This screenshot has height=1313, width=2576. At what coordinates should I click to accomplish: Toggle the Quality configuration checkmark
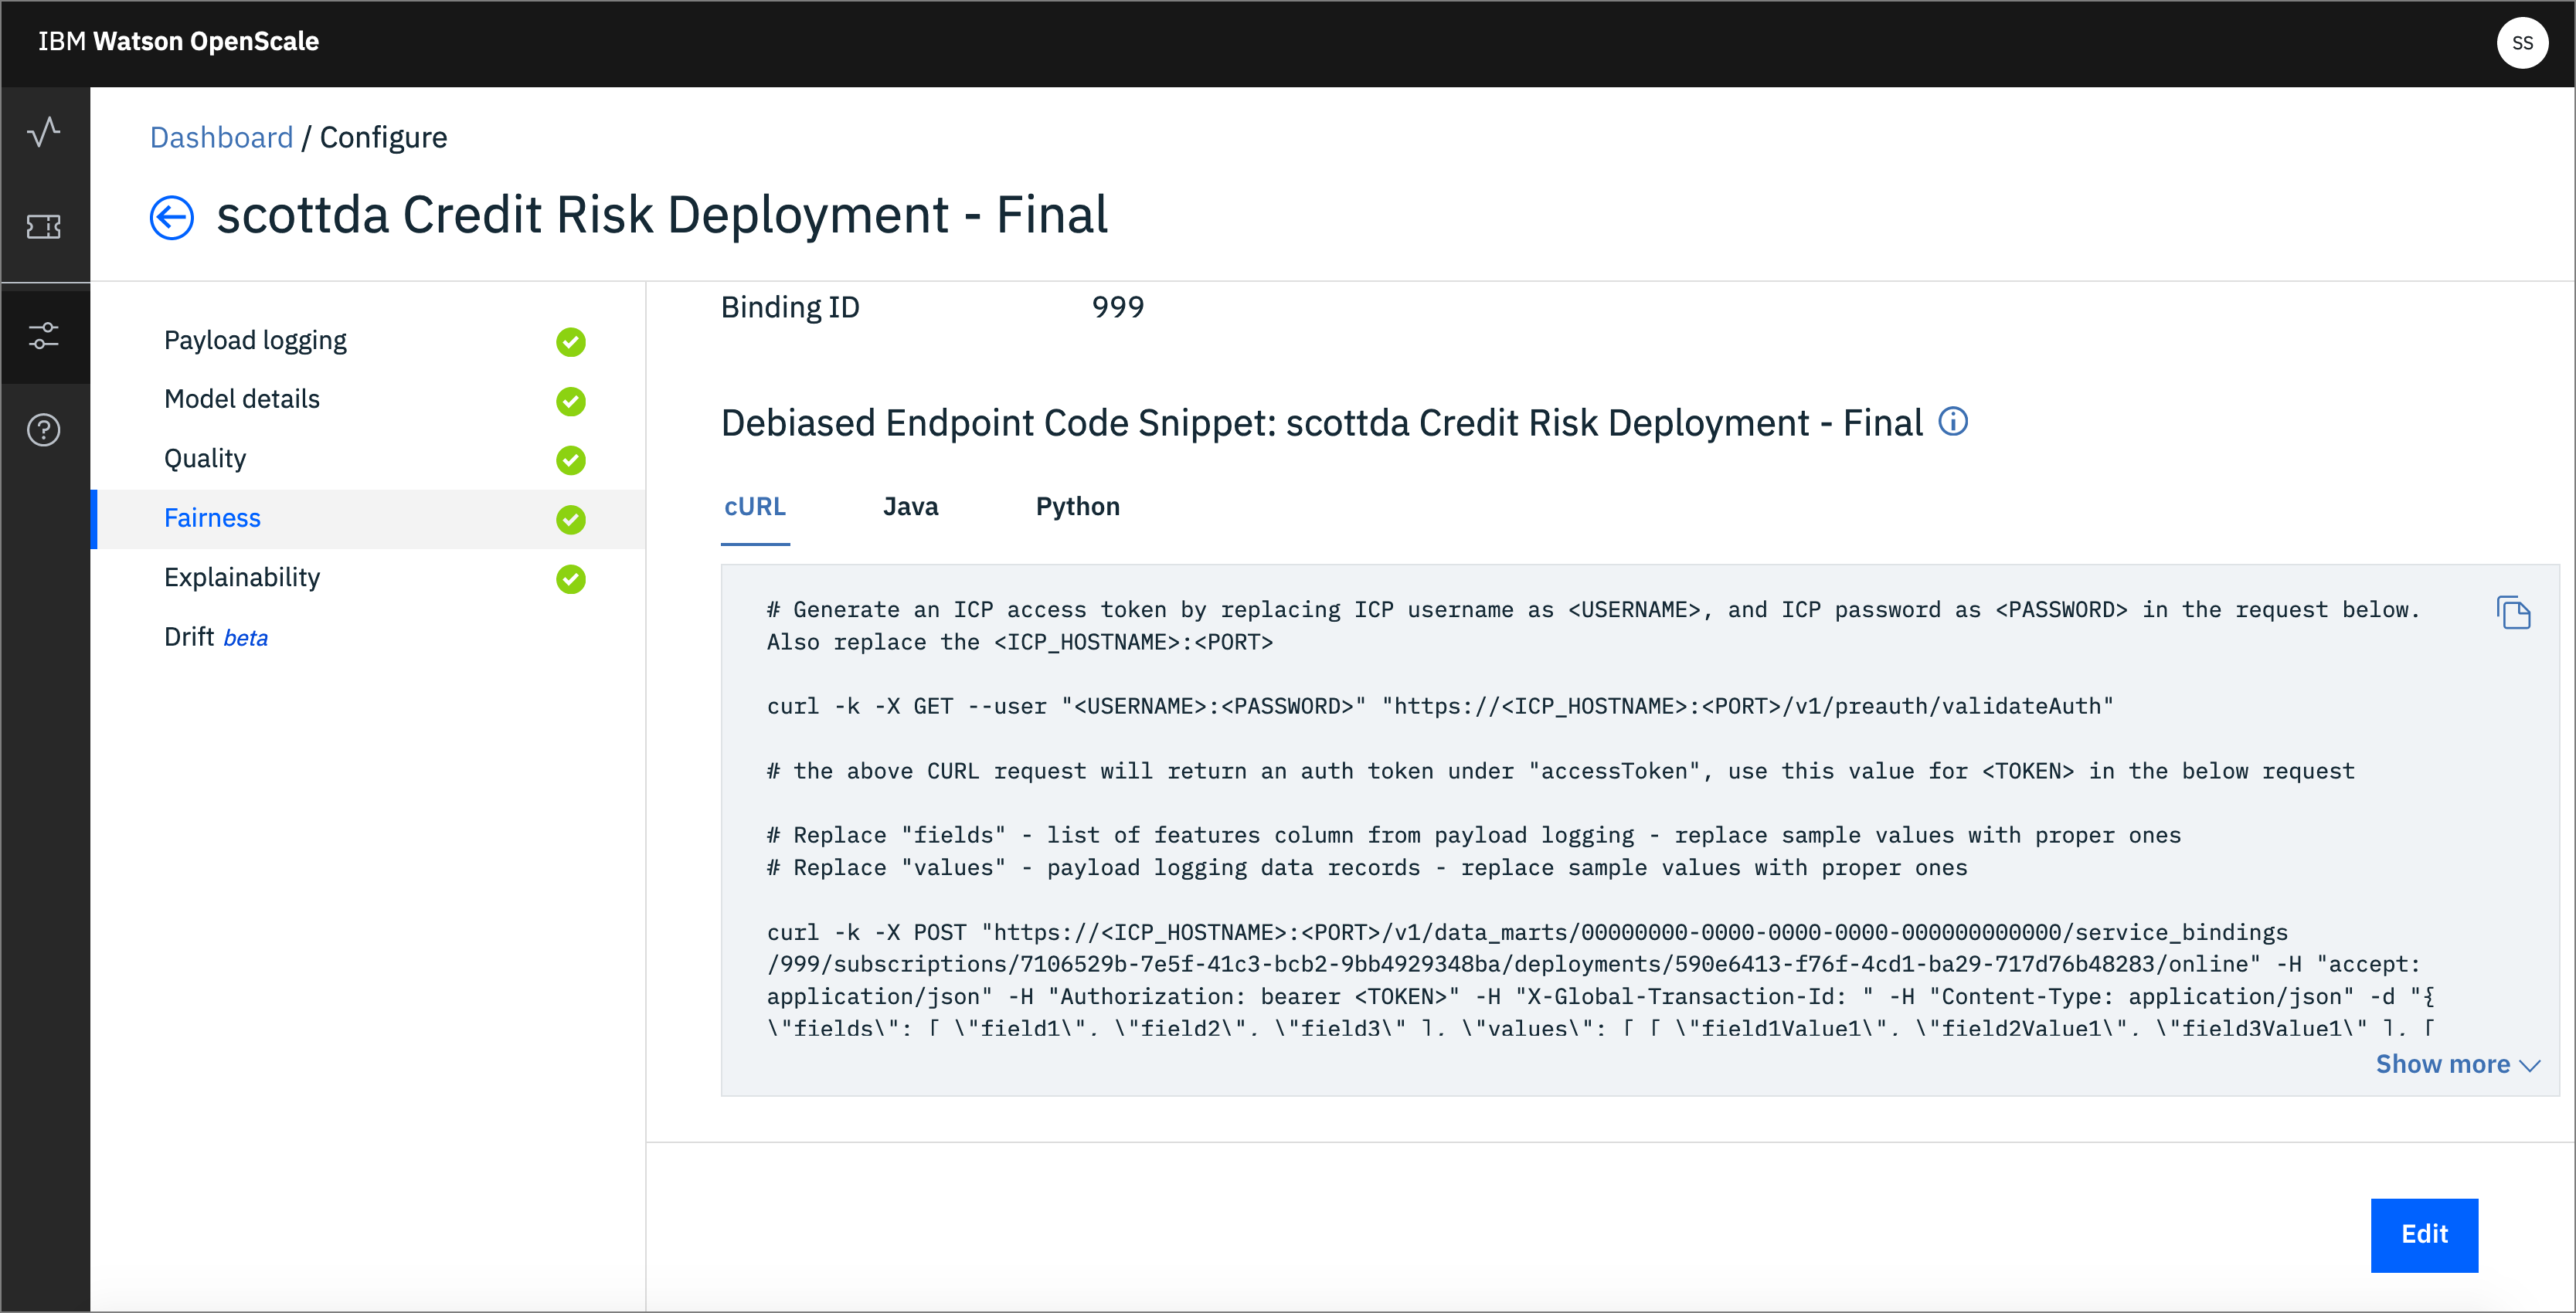tap(569, 457)
